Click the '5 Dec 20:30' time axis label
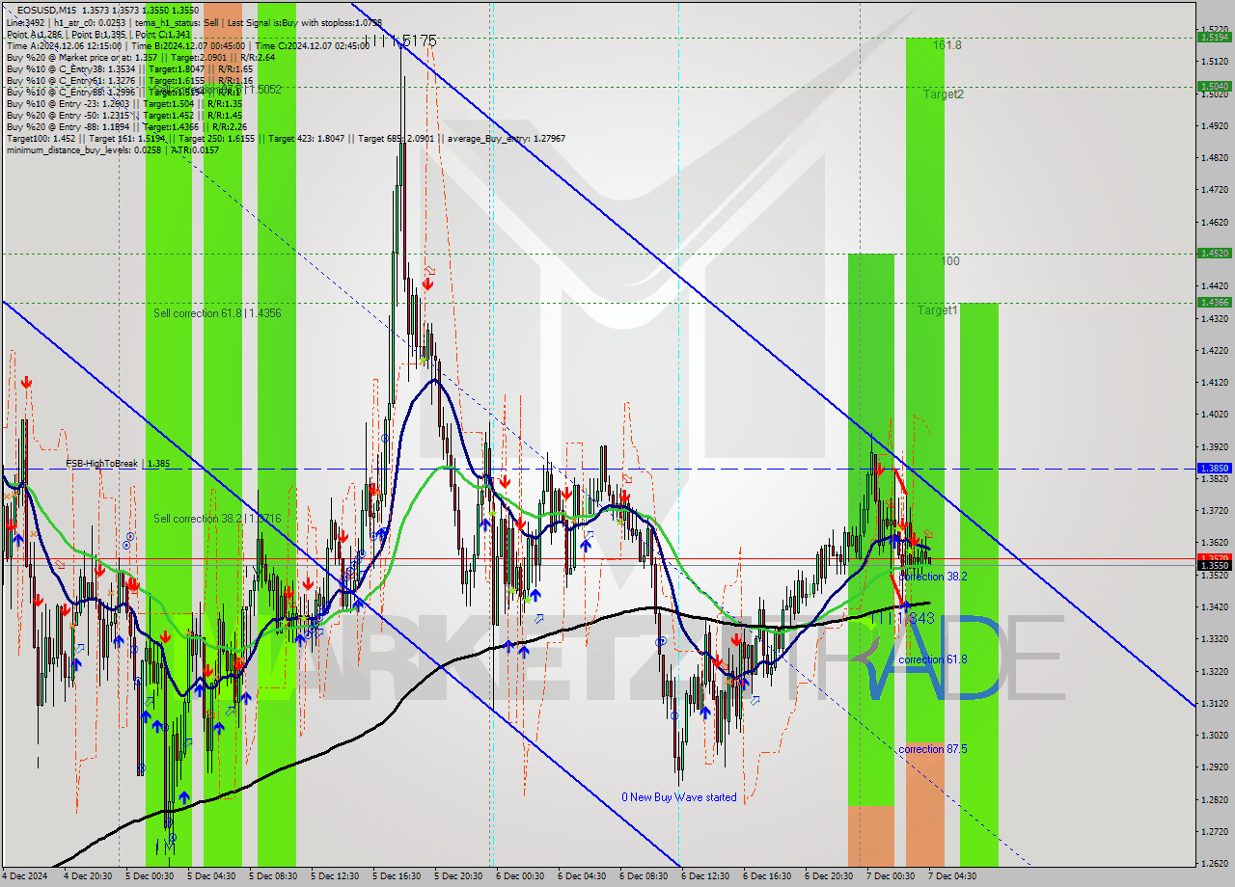Viewport: 1235px width, 887px height. pyautogui.click(x=458, y=876)
